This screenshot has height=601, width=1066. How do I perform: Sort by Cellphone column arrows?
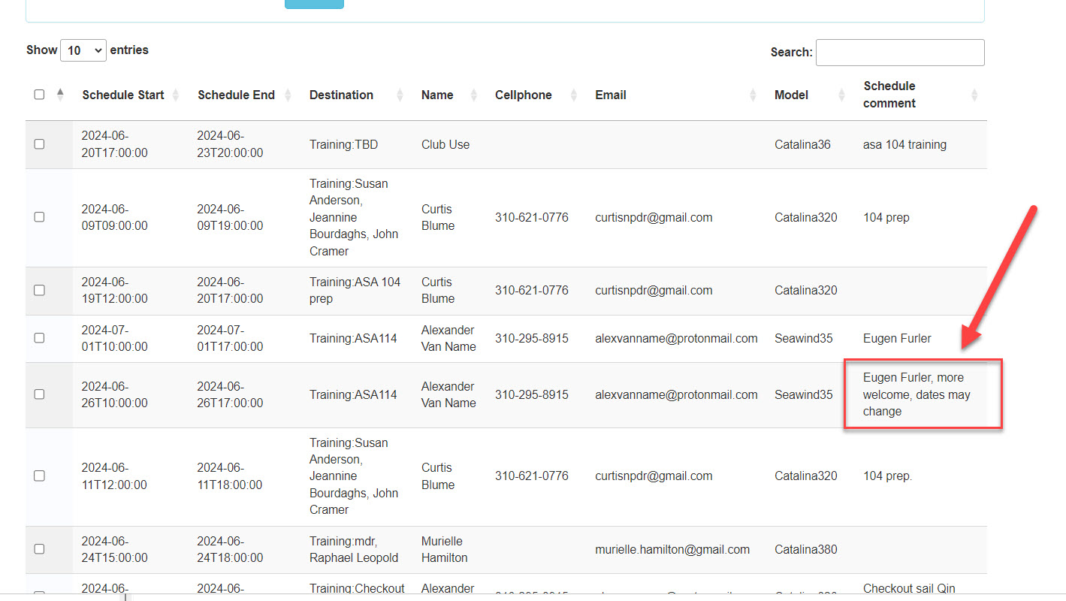pos(573,95)
